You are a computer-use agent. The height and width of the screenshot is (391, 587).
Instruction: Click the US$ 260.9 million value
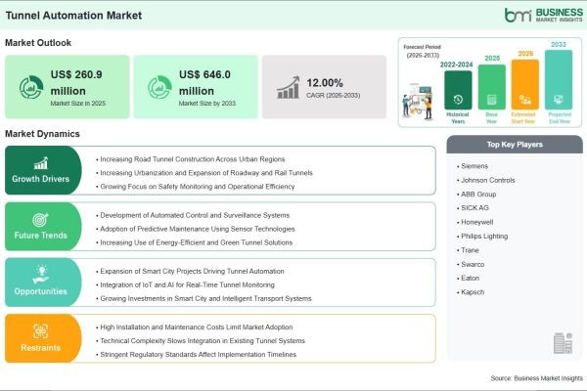pos(76,83)
